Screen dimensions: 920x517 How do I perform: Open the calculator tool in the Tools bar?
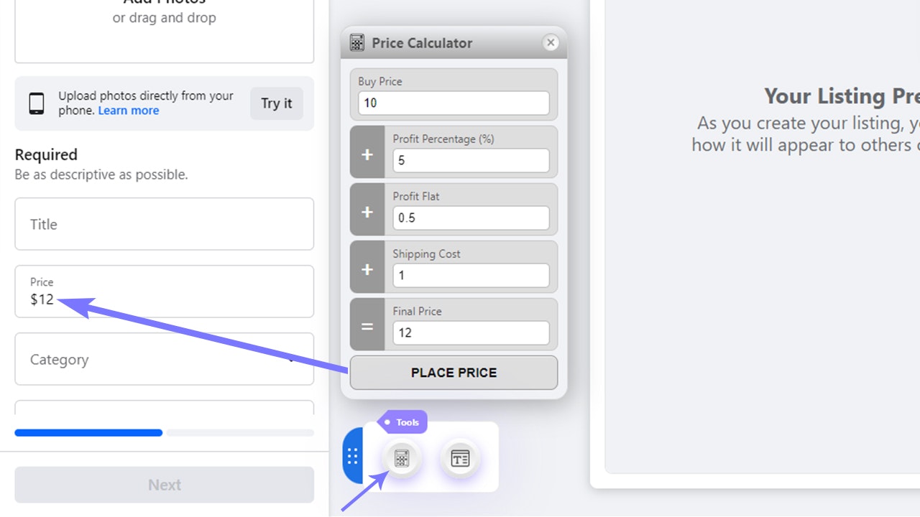pos(402,458)
